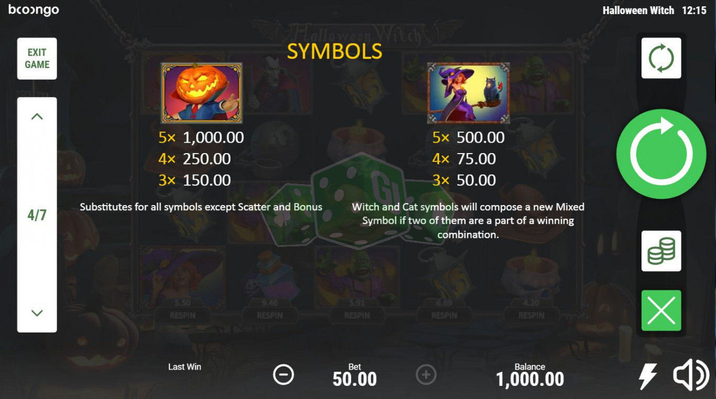
Task: Mute the game sound speaker icon
Action: coord(691,375)
